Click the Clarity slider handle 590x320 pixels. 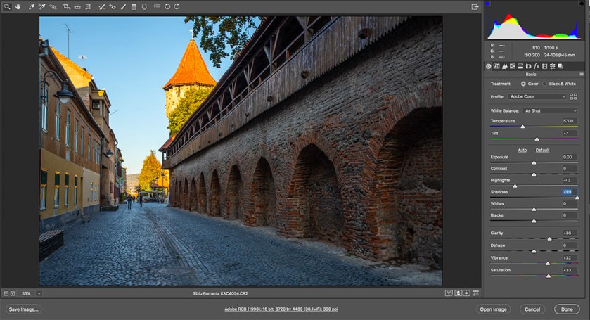coord(550,239)
